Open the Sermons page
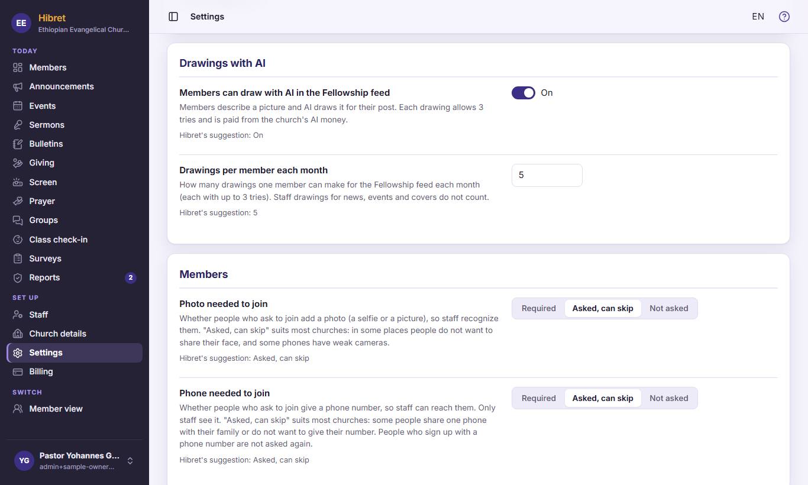Screen dimensions: 808x485 [75, 125]
